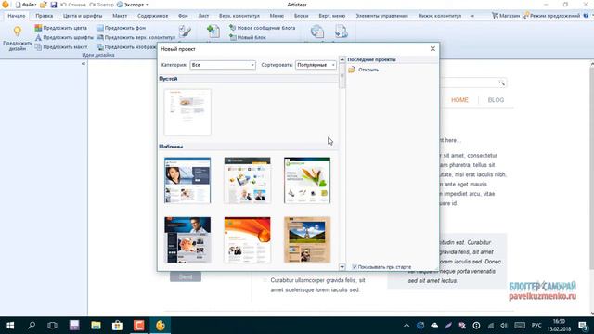Image resolution: width=594 pixels, height=334 pixels.
Task: Open File Explorer from taskbar
Action: tap(96, 326)
